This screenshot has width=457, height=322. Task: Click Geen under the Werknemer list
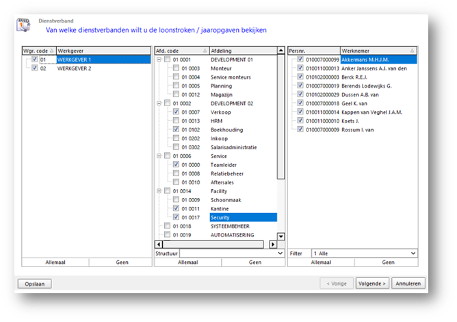click(388, 262)
